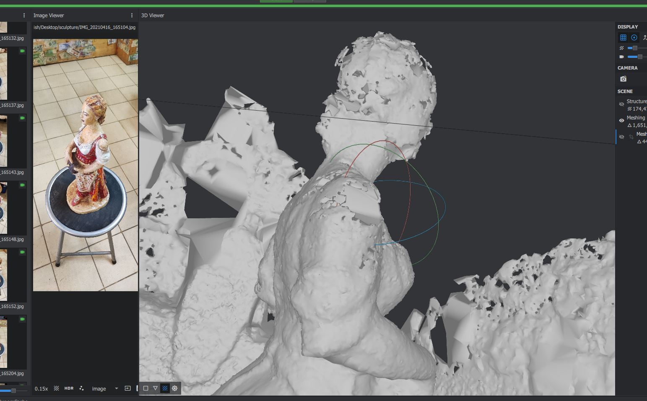Viewport: 647px width, 401px height.
Task: Toggle the image transparency pattern icon
Action: coord(56,388)
